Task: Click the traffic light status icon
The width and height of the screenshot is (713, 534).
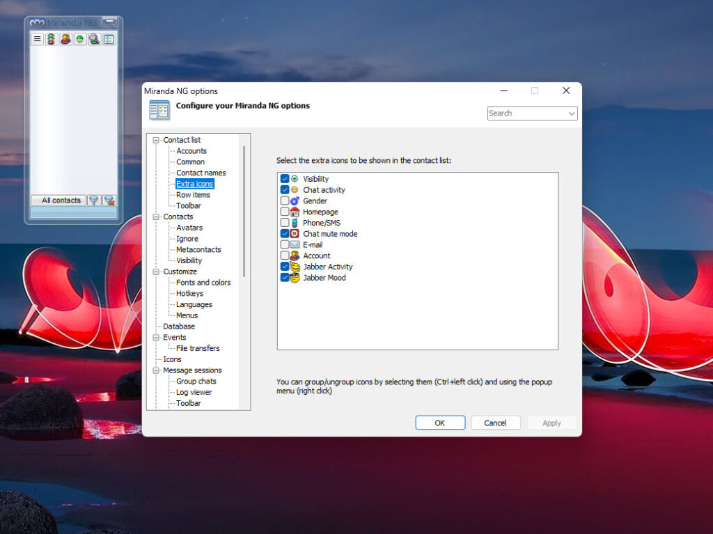Action: click(52, 39)
